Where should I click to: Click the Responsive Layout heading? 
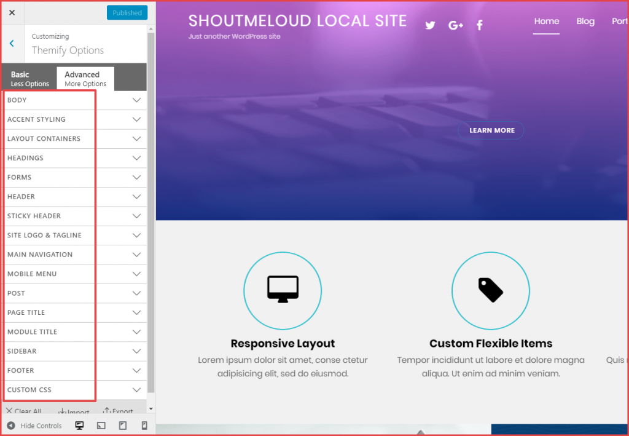coord(283,343)
